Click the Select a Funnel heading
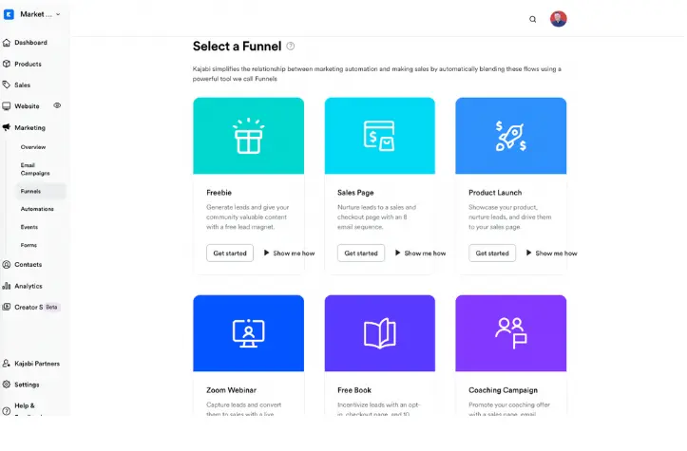The width and height of the screenshot is (687, 451). [x=237, y=47]
